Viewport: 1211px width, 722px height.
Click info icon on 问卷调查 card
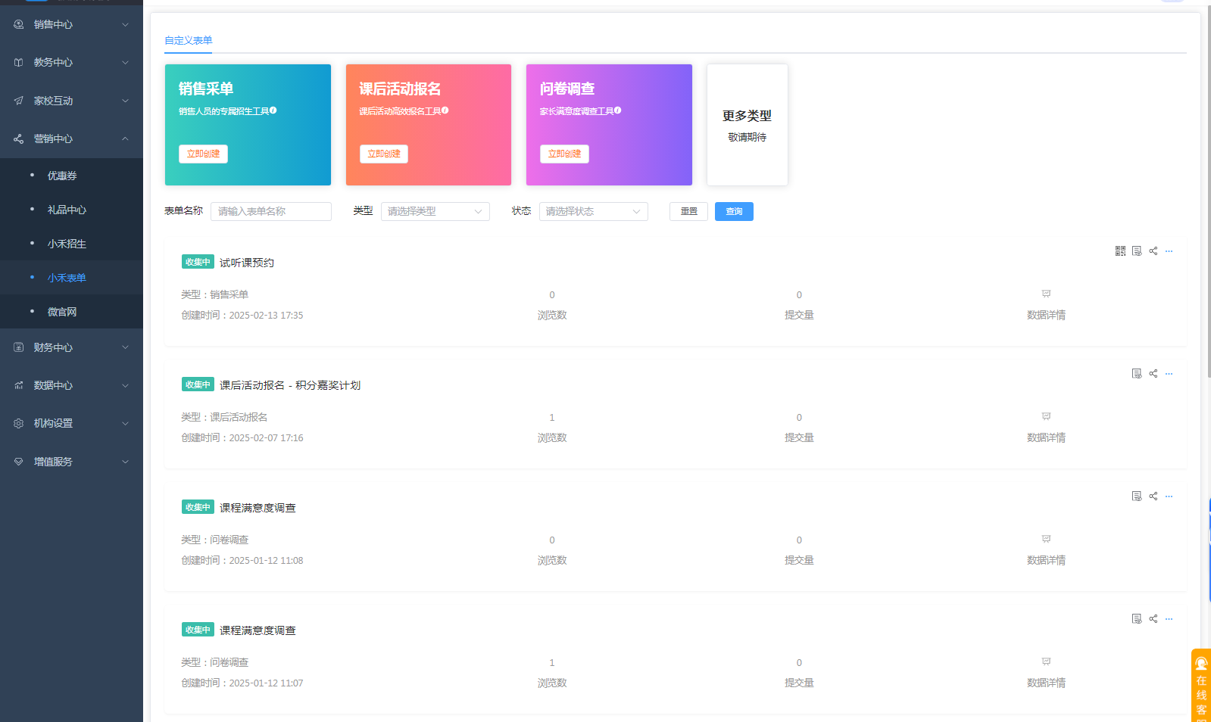(x=618, y=110)
